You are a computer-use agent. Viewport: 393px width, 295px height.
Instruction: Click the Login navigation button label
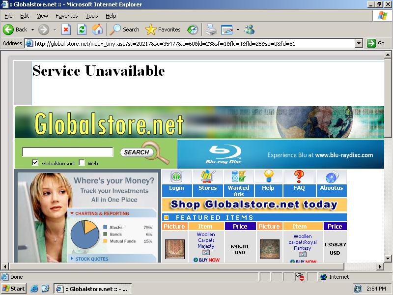click(176, 188)
